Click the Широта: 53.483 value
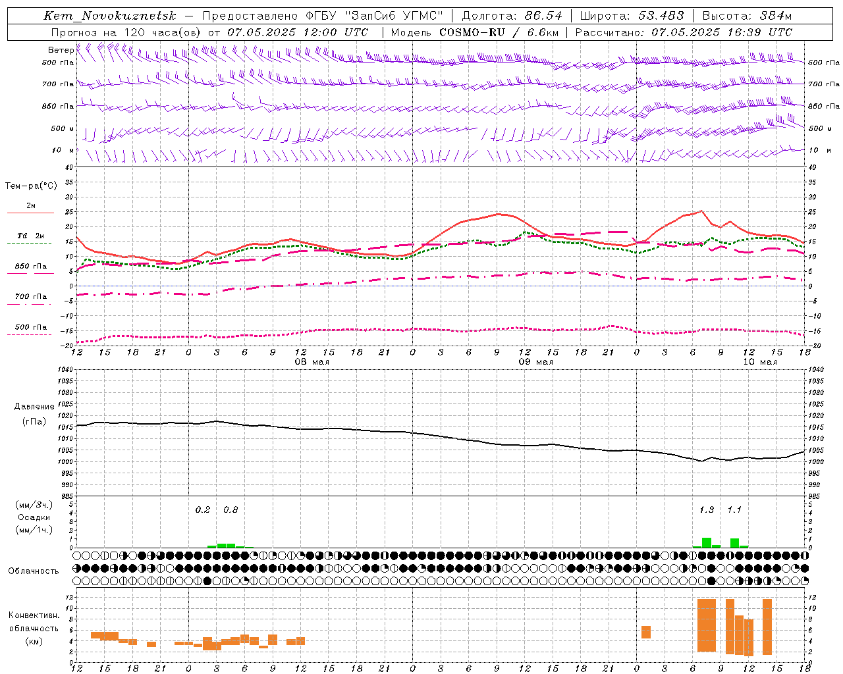This screenshot has height=674, width=843. [632, 16]
